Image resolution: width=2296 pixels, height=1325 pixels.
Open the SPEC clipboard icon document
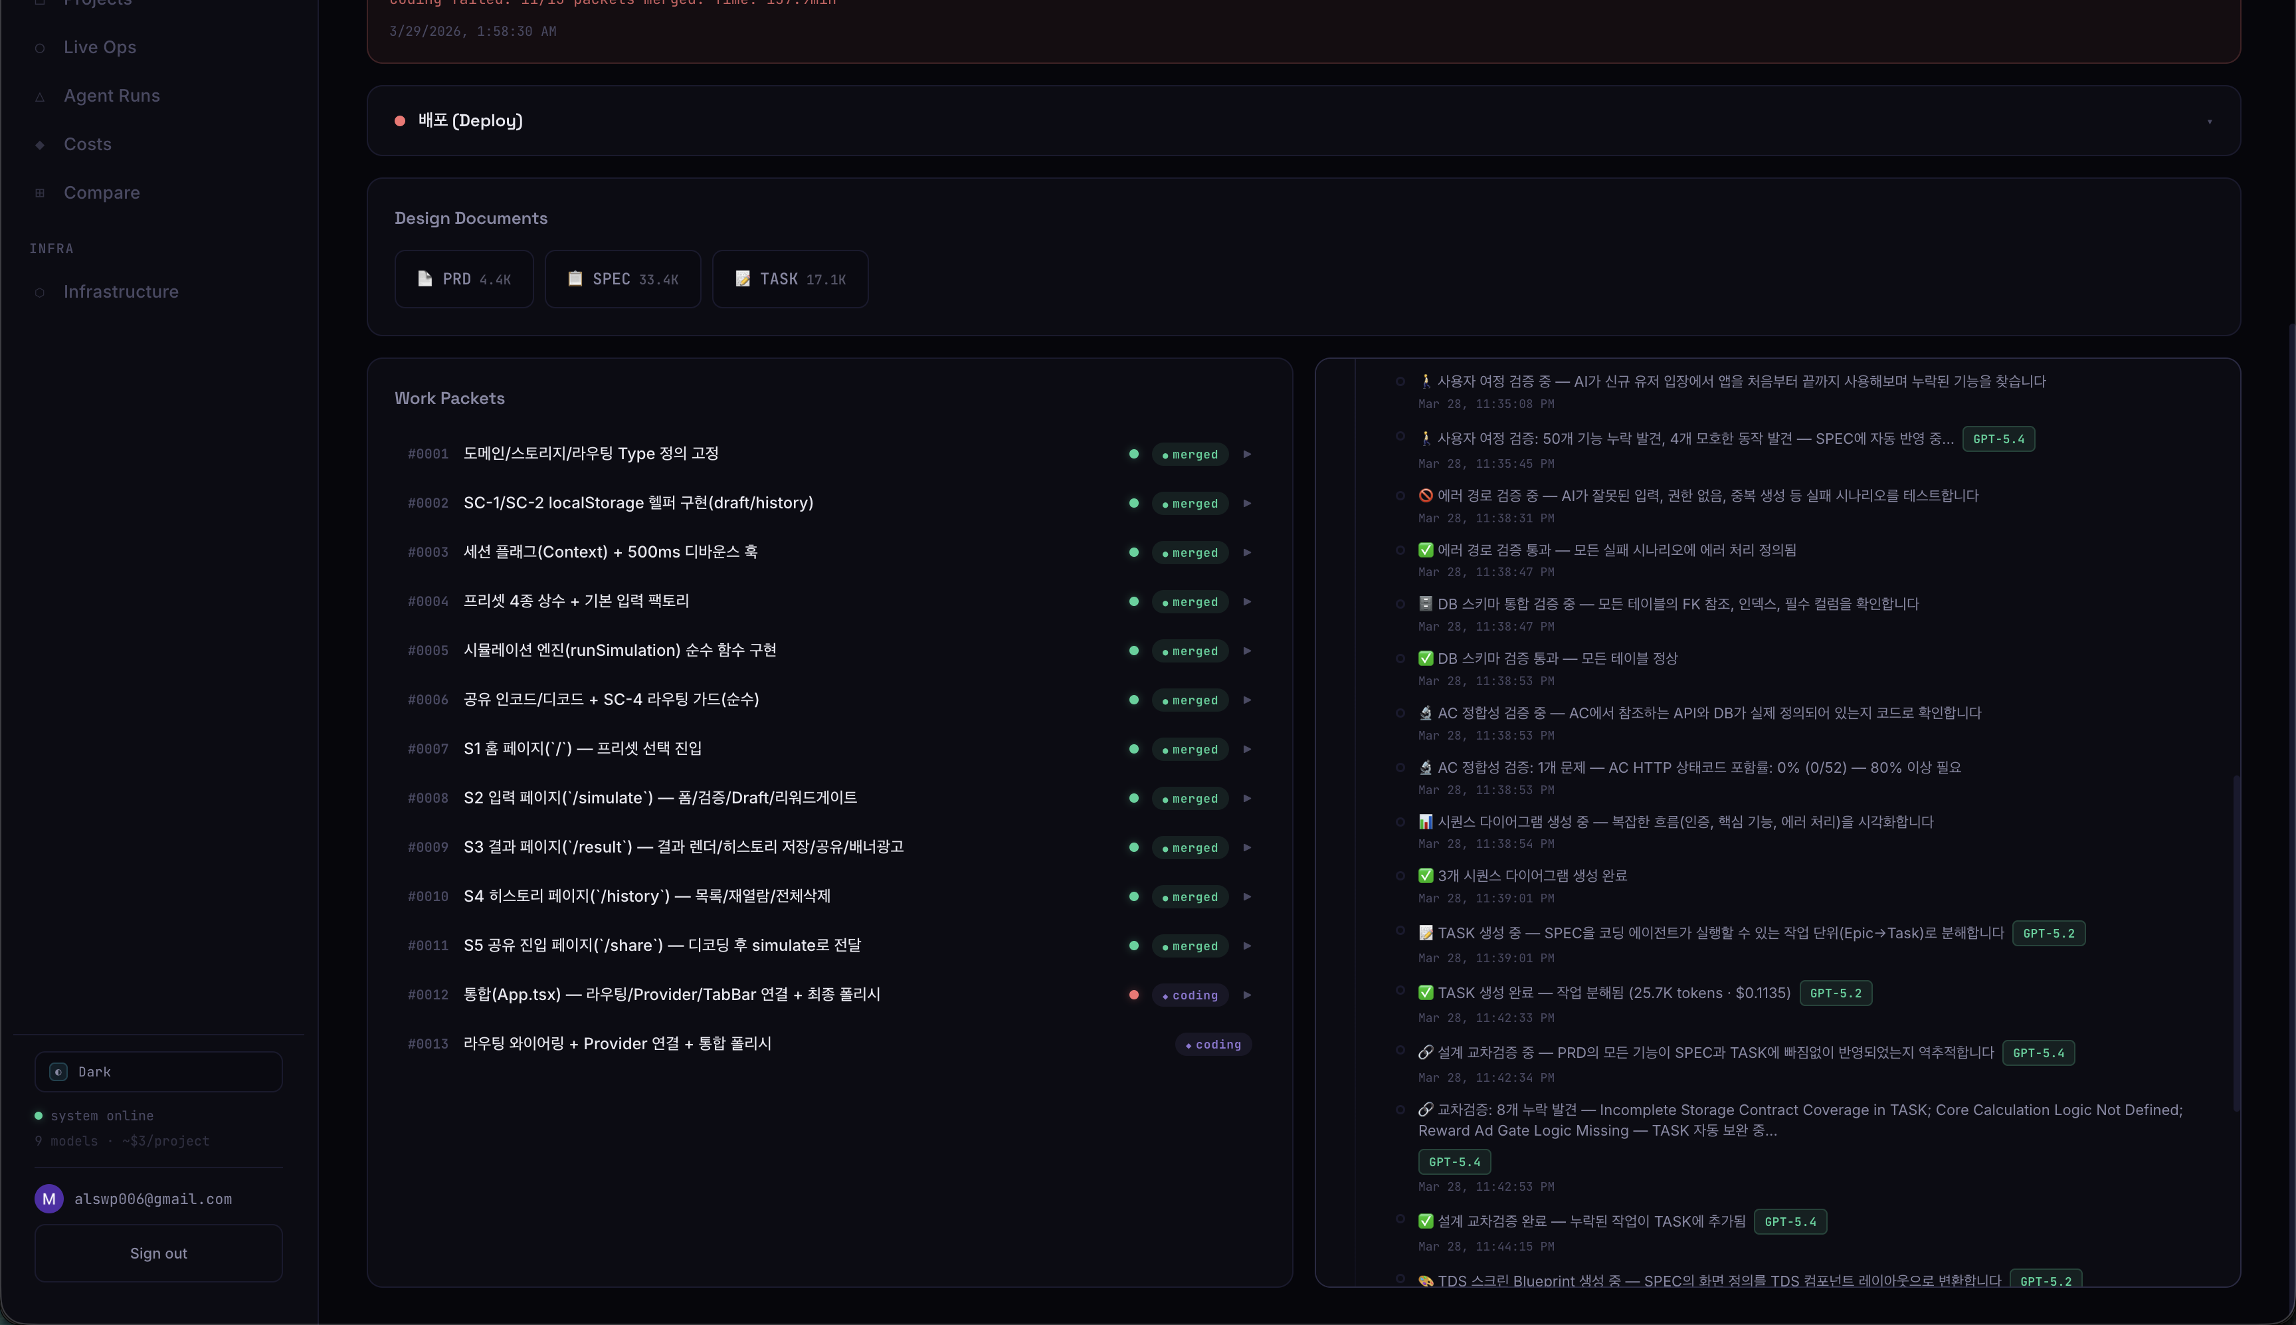click(x=575, y=278)
